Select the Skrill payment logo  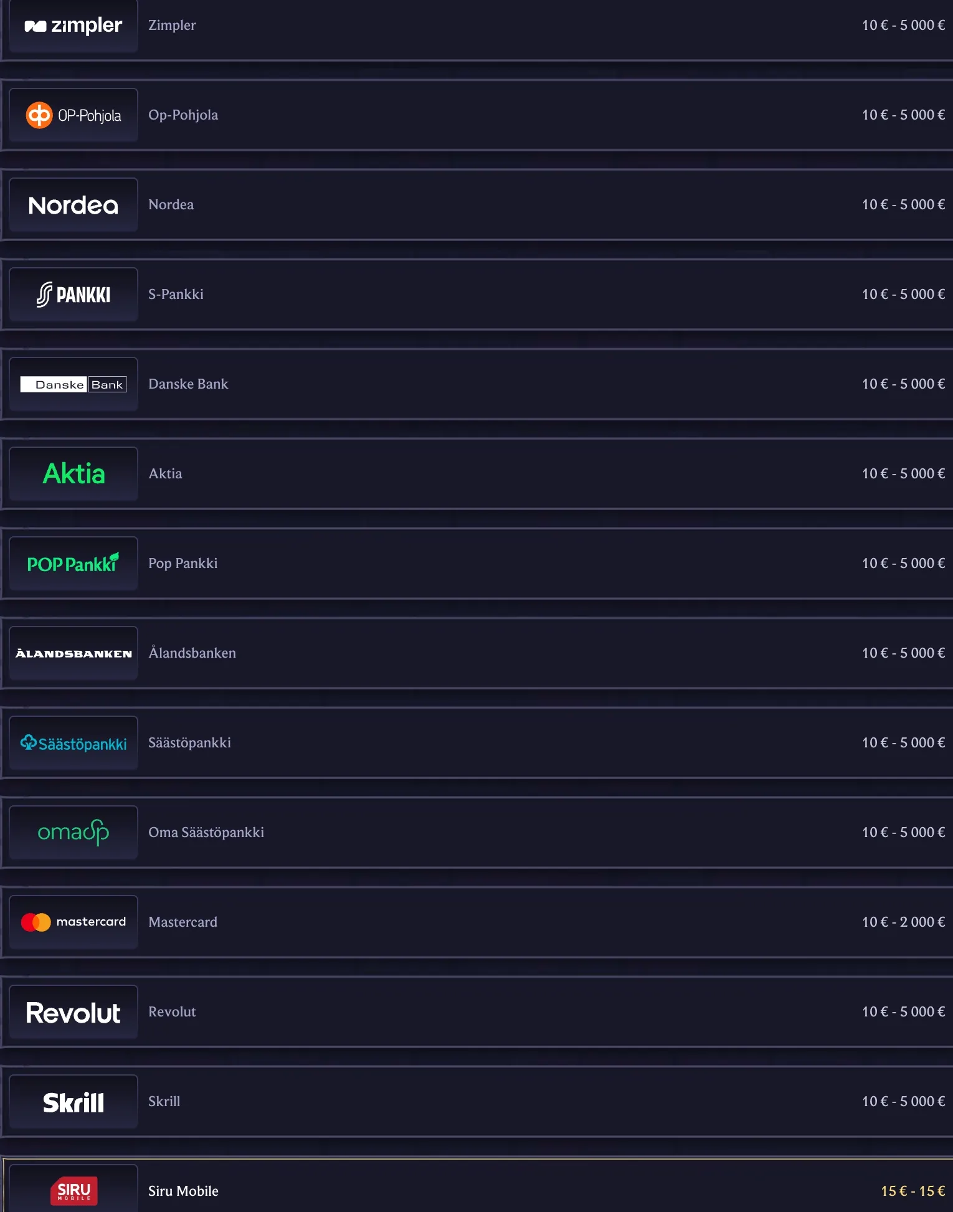[73, 1101]
